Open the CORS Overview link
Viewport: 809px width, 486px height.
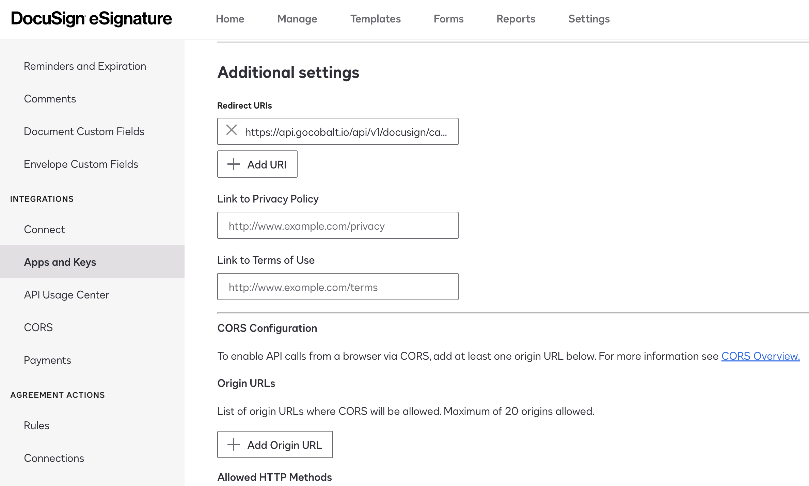(x=761, y=356)
